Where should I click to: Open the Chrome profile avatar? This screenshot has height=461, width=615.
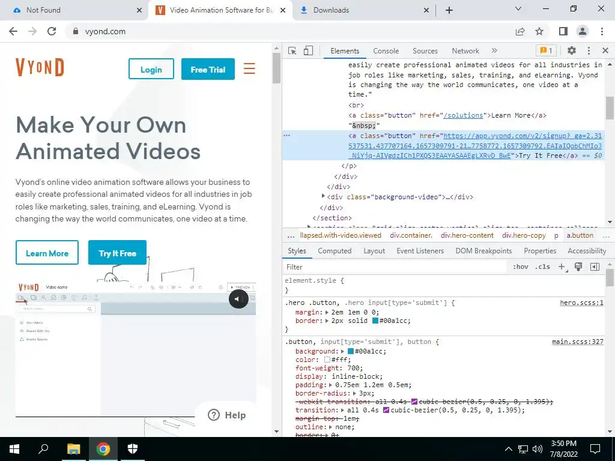pos(583,31)
